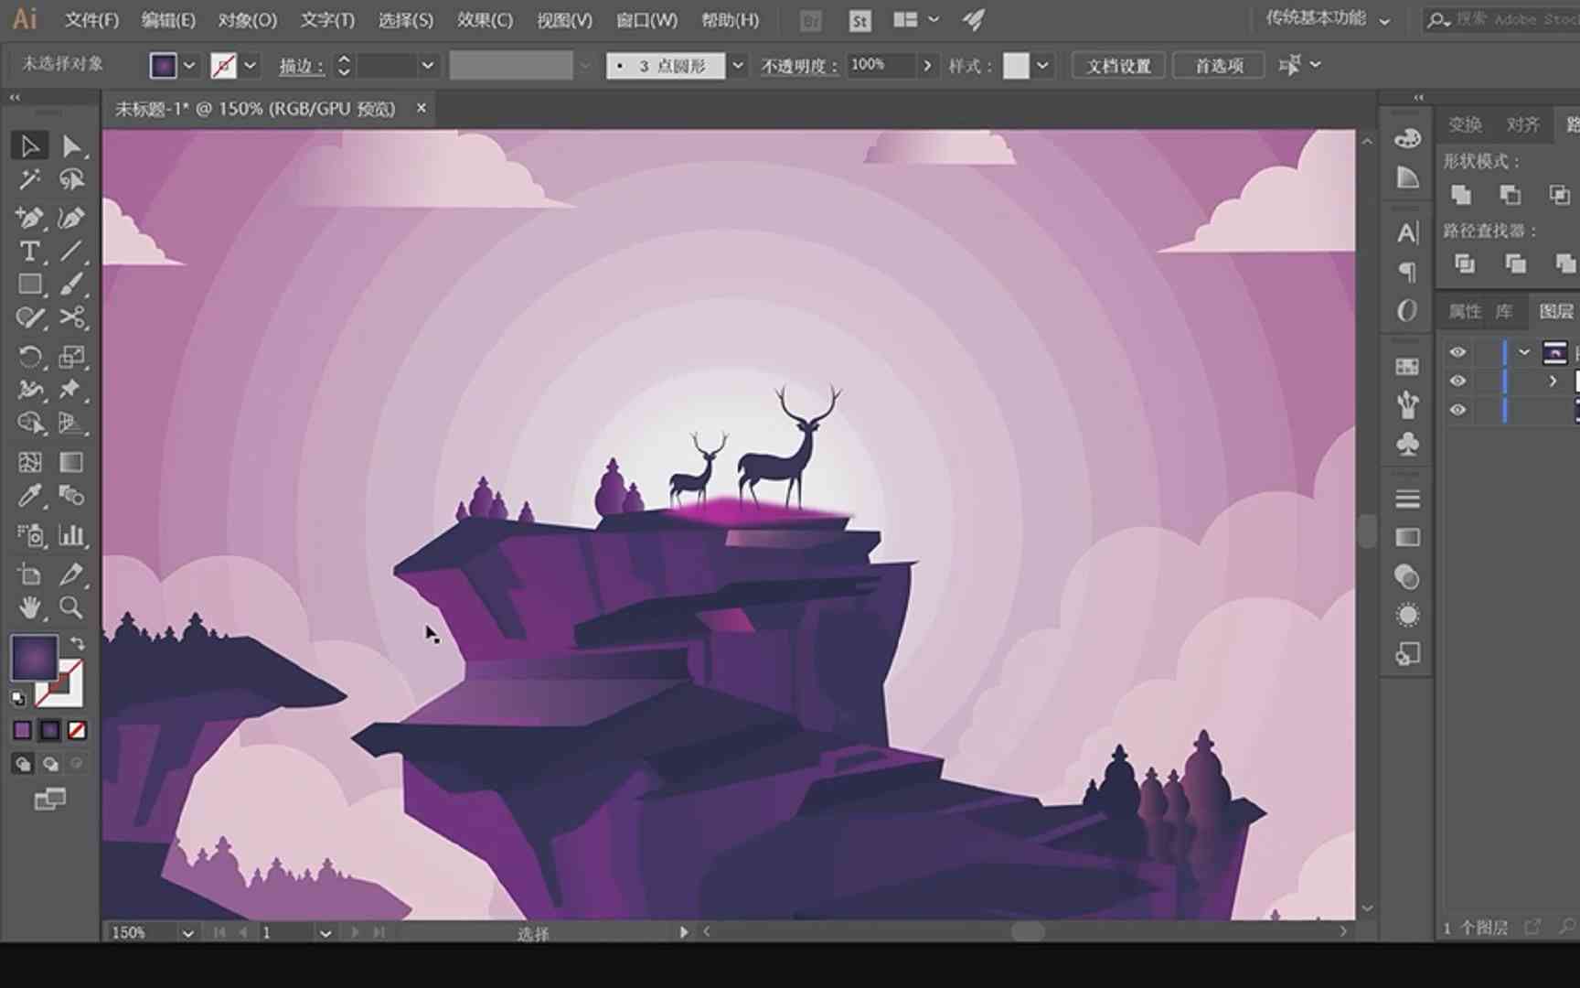Select the Perspective Grid tool
Viewport: 1580px width, 988px height.
click(x=71, y=423)
